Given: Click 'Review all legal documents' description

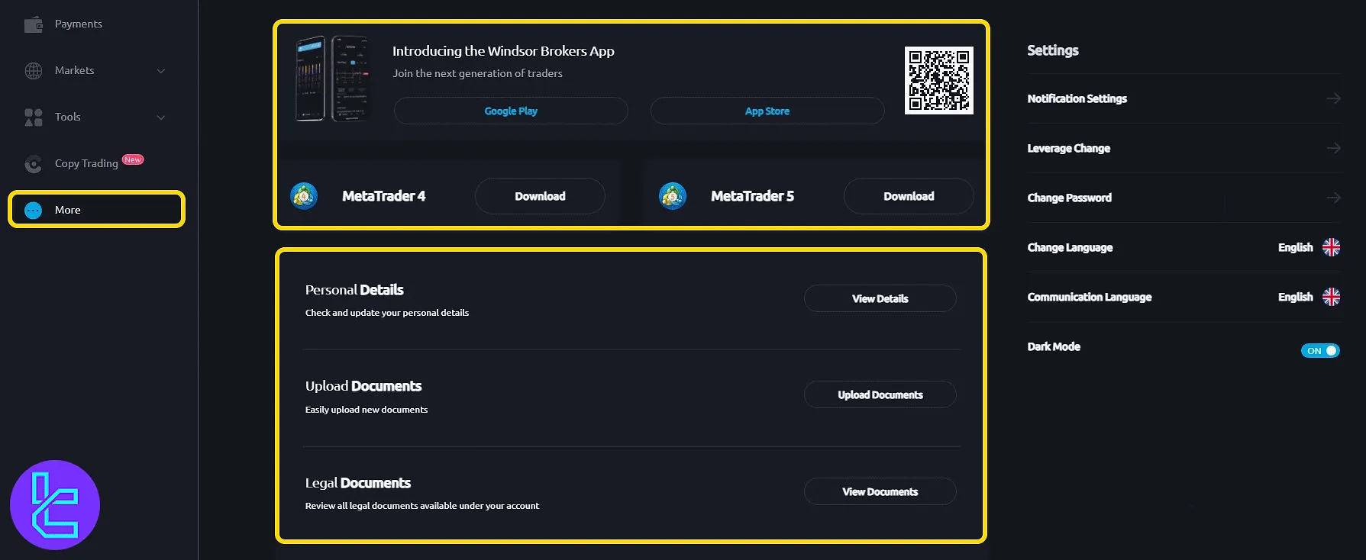Looking at the screenshot, I should tap(422, 506).
